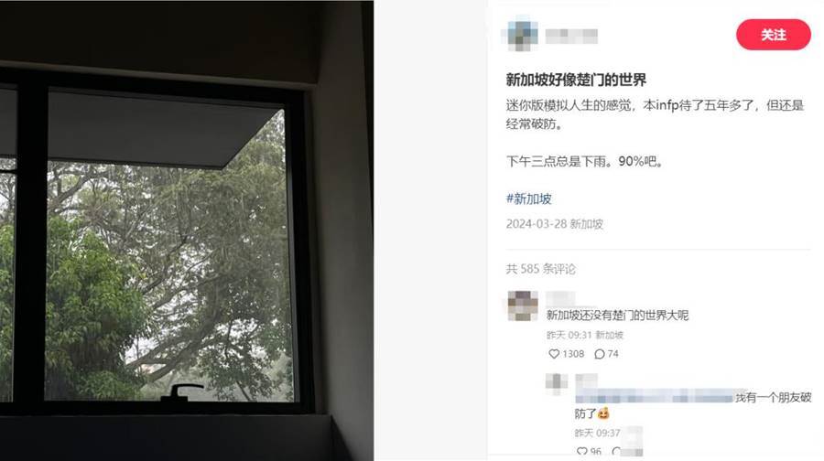Click the post date 2024-03-28 新加坡
The image size is (824, 461).
555,224
